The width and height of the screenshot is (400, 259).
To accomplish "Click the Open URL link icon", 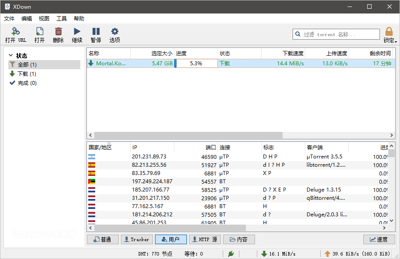I will pyautogui.click(x=16, y=31).
